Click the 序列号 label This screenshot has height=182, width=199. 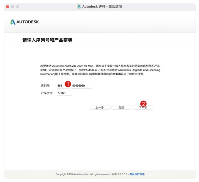pyautogui.click(x=46, y=86)
